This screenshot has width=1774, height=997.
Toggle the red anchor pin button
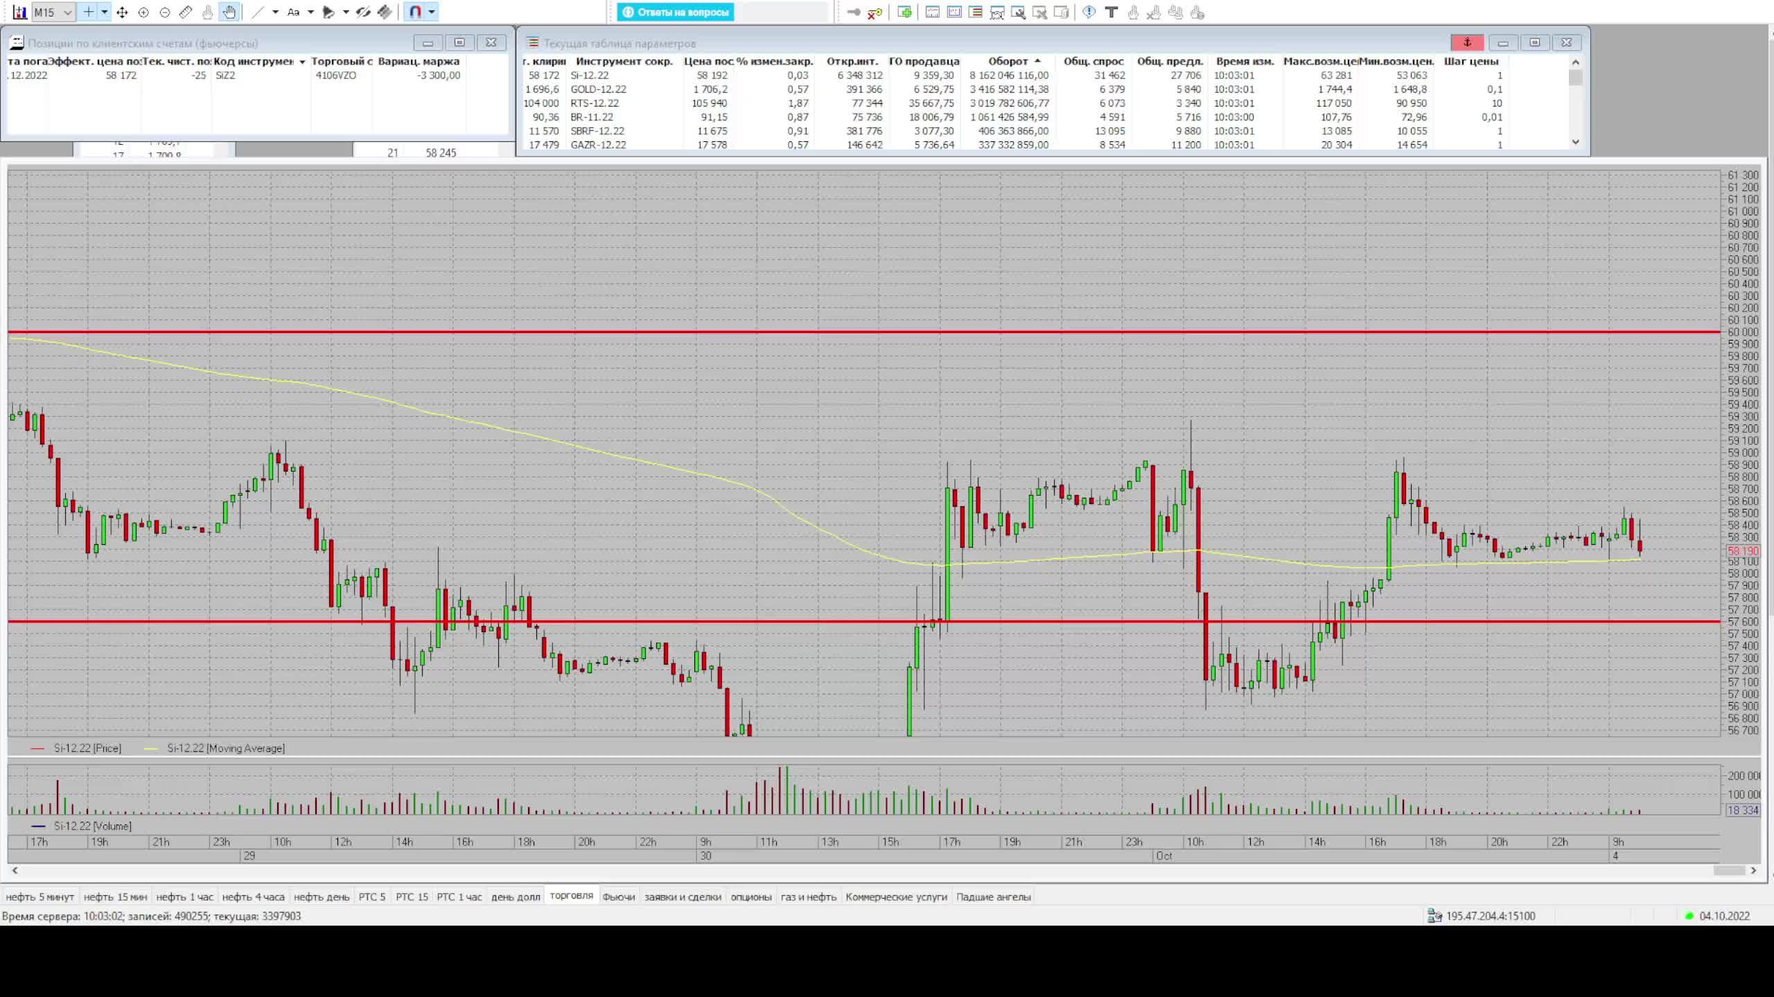pos(1466,43)
